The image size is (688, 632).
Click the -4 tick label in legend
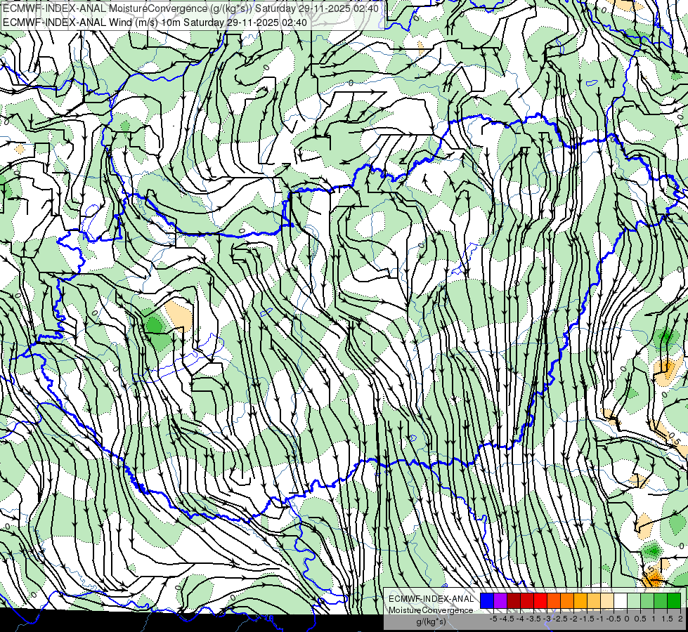(520, 619)
